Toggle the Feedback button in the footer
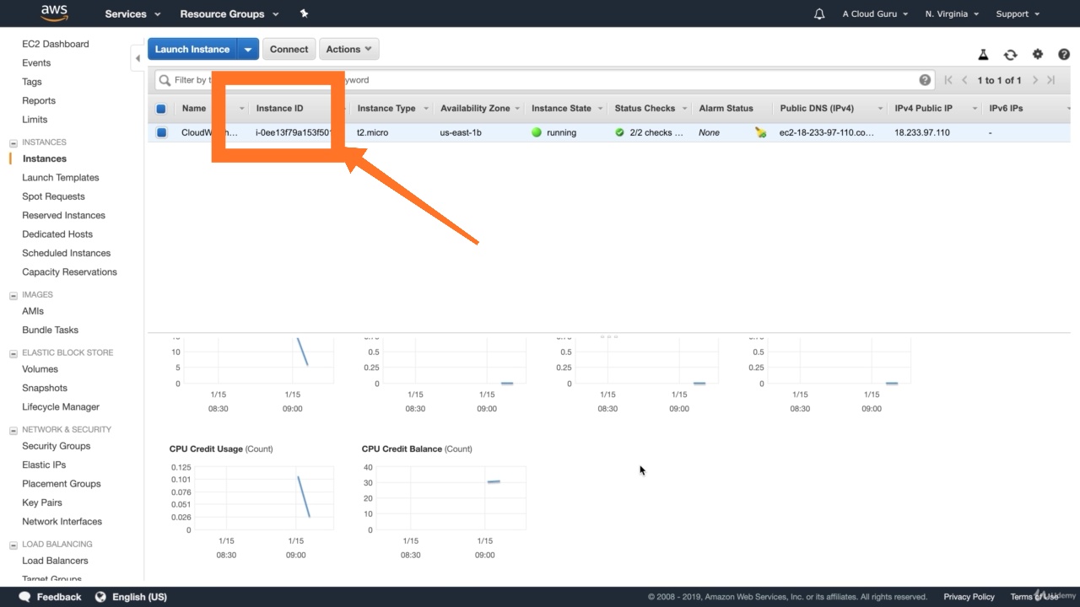Viewport: 1080px width, 607px height. pyautogui.click(x=50, y=596)
